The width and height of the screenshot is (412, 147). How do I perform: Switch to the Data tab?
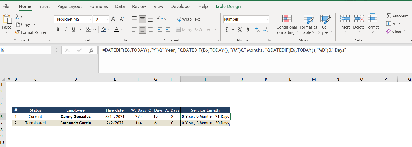[120, 6]
